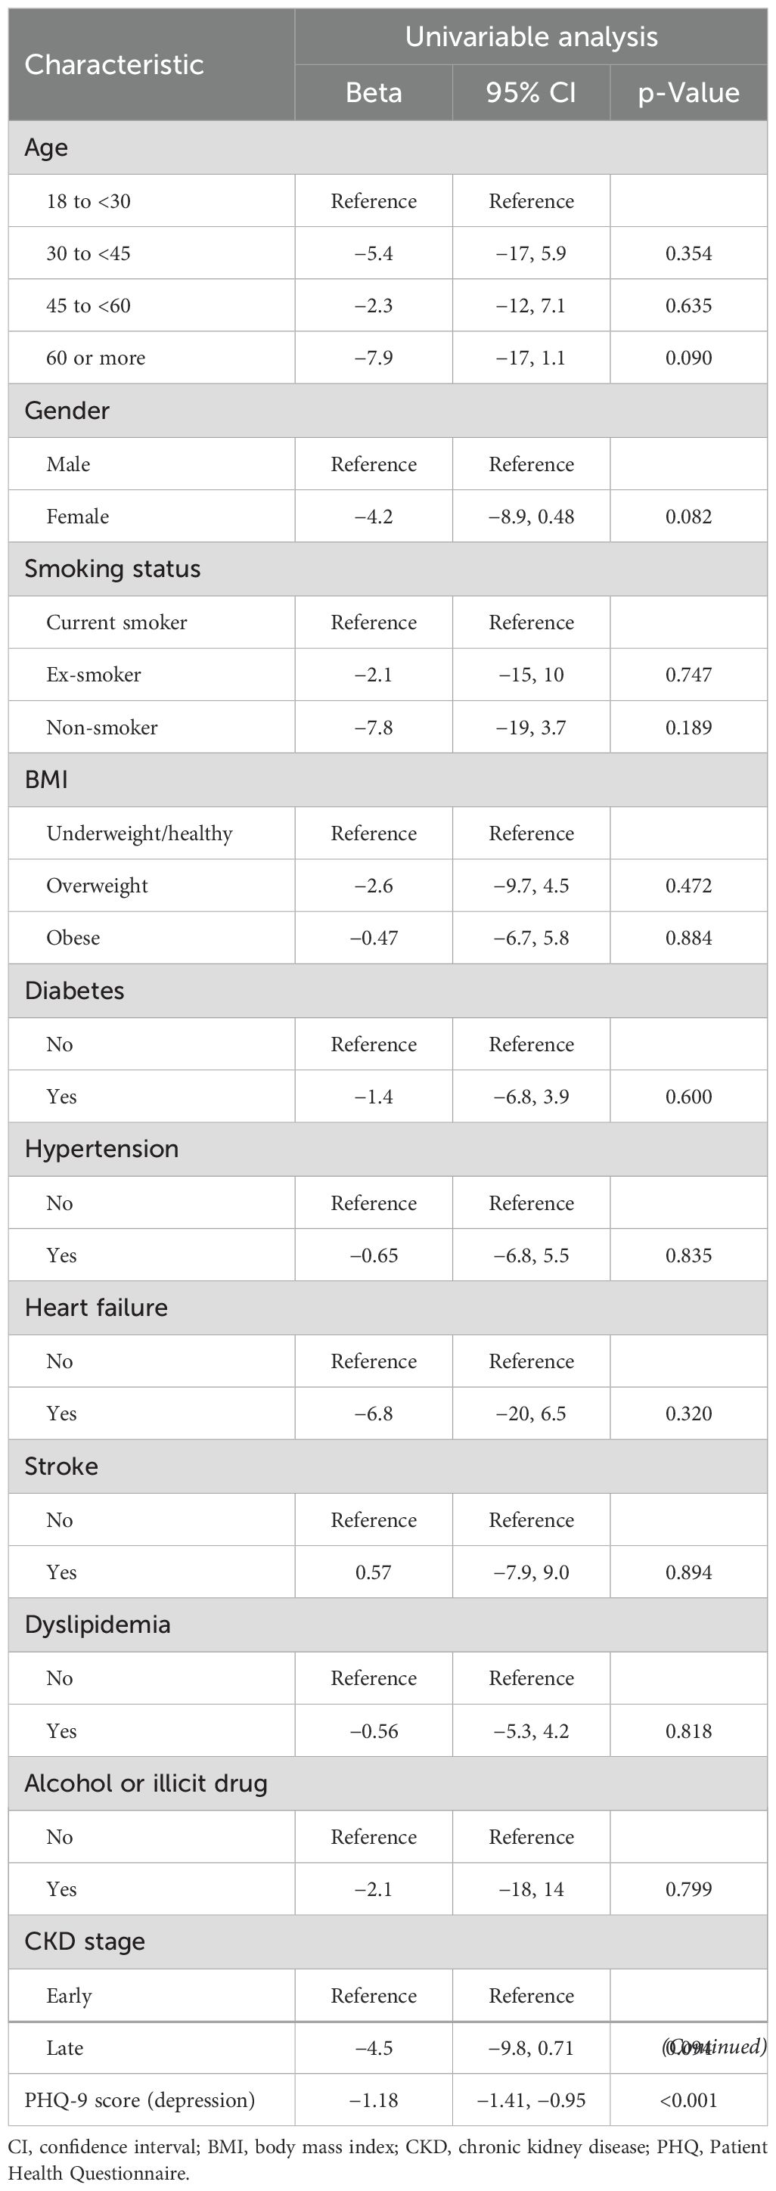
Task: Select the <0.001 p-value cell
Action: 688,2100
